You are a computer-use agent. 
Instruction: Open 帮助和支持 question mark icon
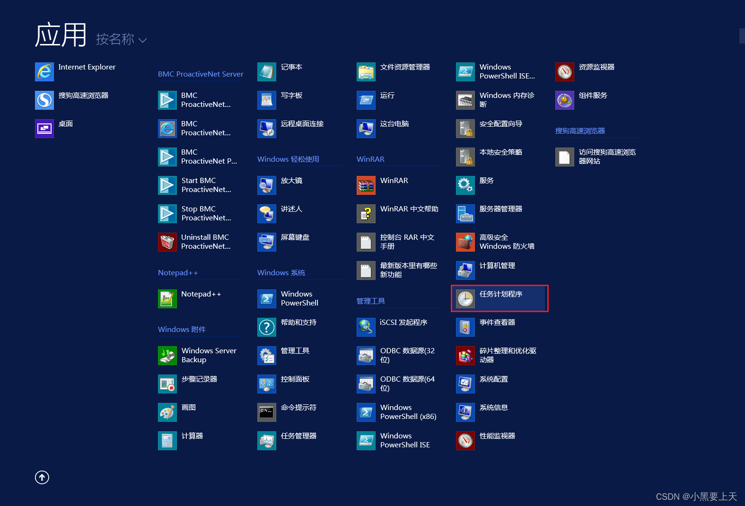[267, 327]
